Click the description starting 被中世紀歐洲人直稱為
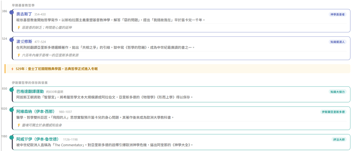This screenshot has width=352, height=151. 105,145
